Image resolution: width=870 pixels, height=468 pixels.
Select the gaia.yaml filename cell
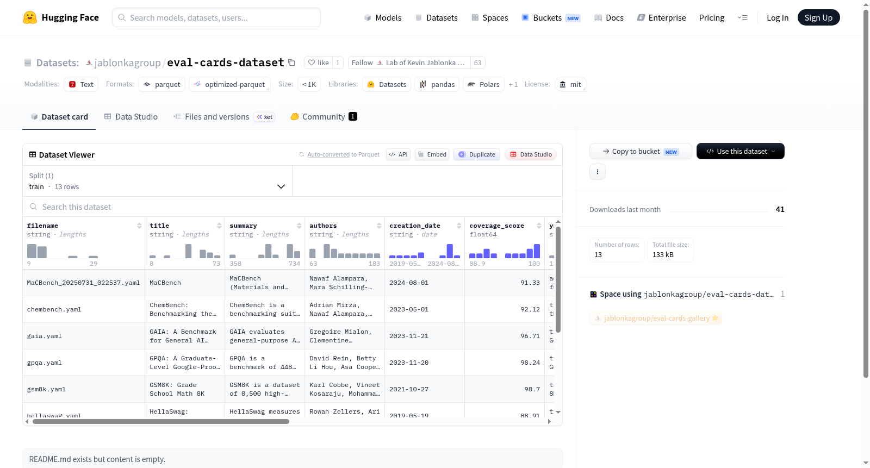[84, 336]
